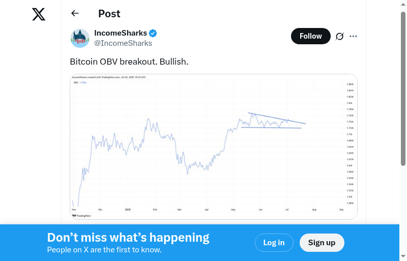Image resolution: width=407 pixels, height=261 pixels.
Task: Click the scrollbar down arrow
Action: click(403, 256)
